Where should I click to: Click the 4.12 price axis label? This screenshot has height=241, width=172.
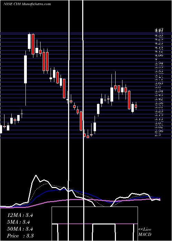[x=159, y=51]
